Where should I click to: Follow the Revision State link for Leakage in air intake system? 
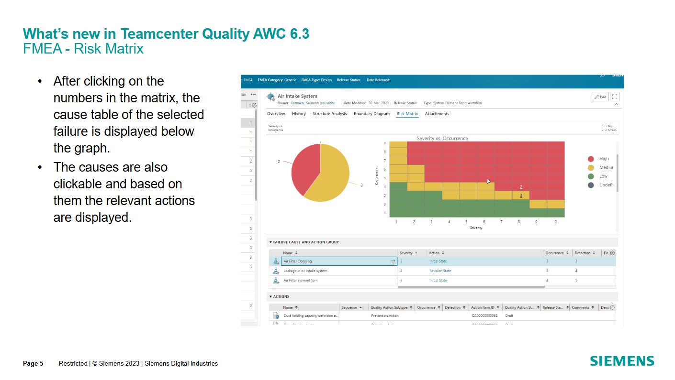tap(439, 271)
